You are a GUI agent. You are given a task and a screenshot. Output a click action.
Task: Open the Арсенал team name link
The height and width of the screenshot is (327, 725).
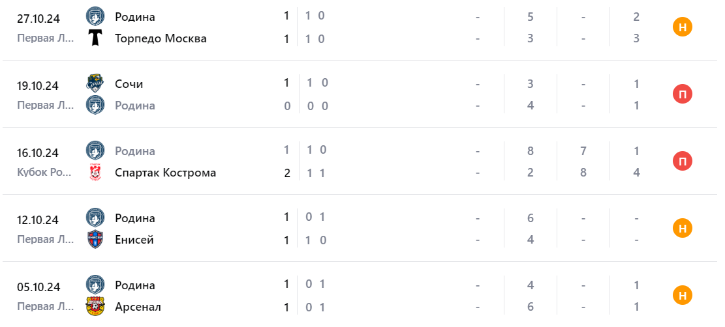[138, 307]
